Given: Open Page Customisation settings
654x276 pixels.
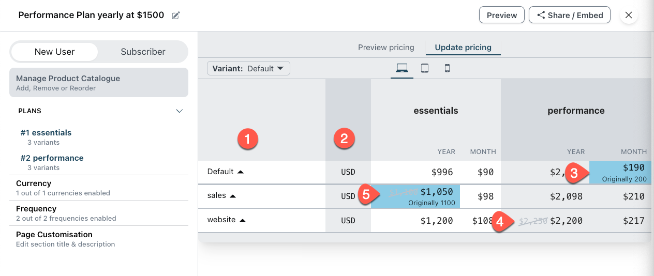Looking at the screenshot, I should coord(54,235).
